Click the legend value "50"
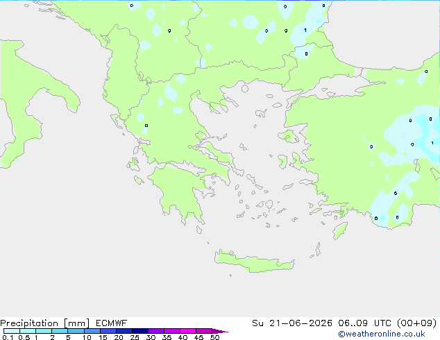Viewport: 440px width, 340px height. tap(214, 337)
